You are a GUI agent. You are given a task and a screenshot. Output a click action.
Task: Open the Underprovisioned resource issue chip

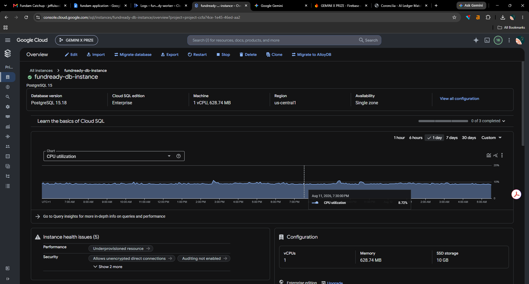click(x=121, y=248)
